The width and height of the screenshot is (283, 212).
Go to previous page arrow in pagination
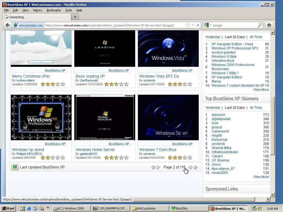[x=158, y=167]
